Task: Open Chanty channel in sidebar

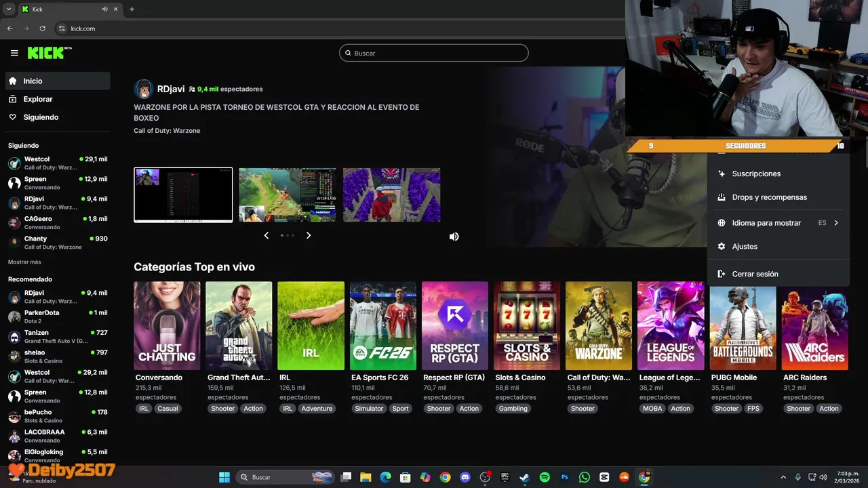Action: pos(58,243)
